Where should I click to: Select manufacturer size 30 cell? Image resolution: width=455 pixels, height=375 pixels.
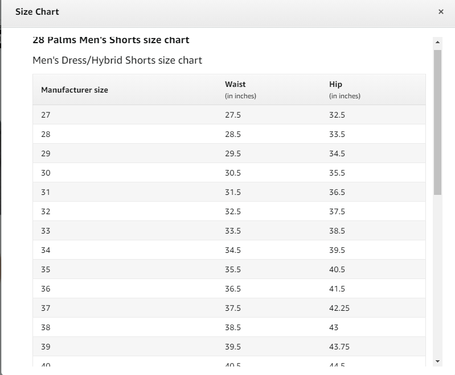click(46, 173)
